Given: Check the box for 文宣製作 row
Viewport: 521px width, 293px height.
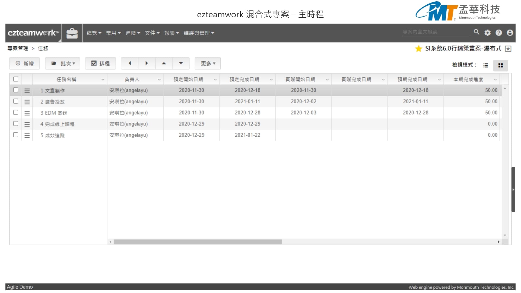Looking at the screenshot, I should pyautogui.click(x=16, y=90).
